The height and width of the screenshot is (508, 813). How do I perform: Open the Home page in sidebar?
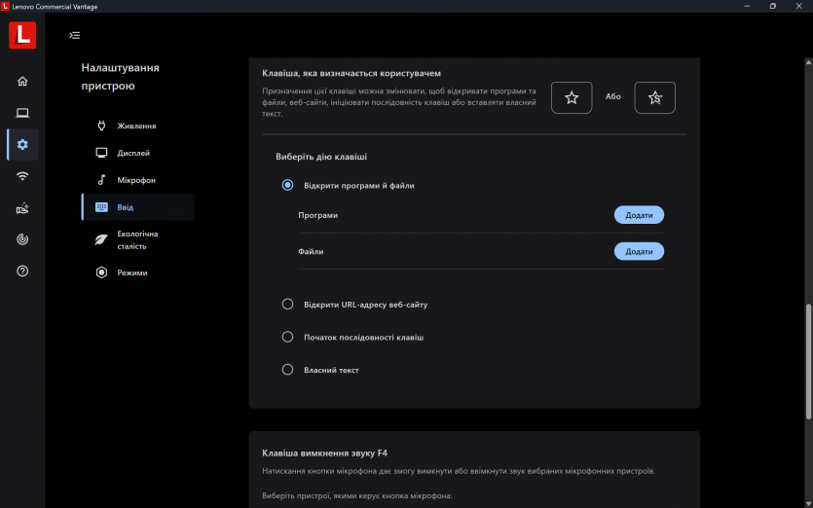(x=22, y=81)
